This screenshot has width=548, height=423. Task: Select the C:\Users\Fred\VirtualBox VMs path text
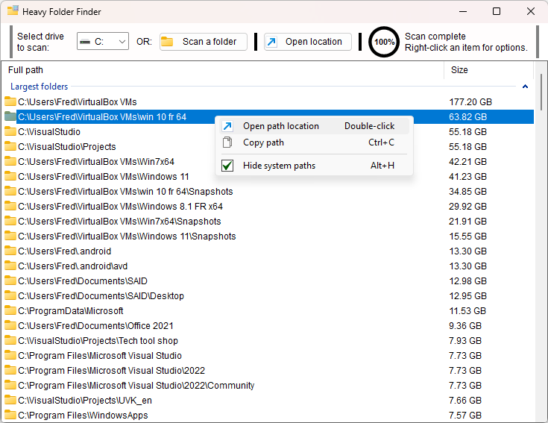click(x=78, y=101)
